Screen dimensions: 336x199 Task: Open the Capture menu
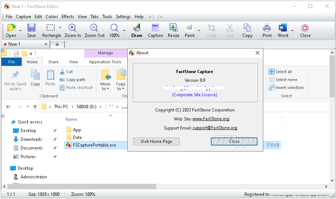24,17
